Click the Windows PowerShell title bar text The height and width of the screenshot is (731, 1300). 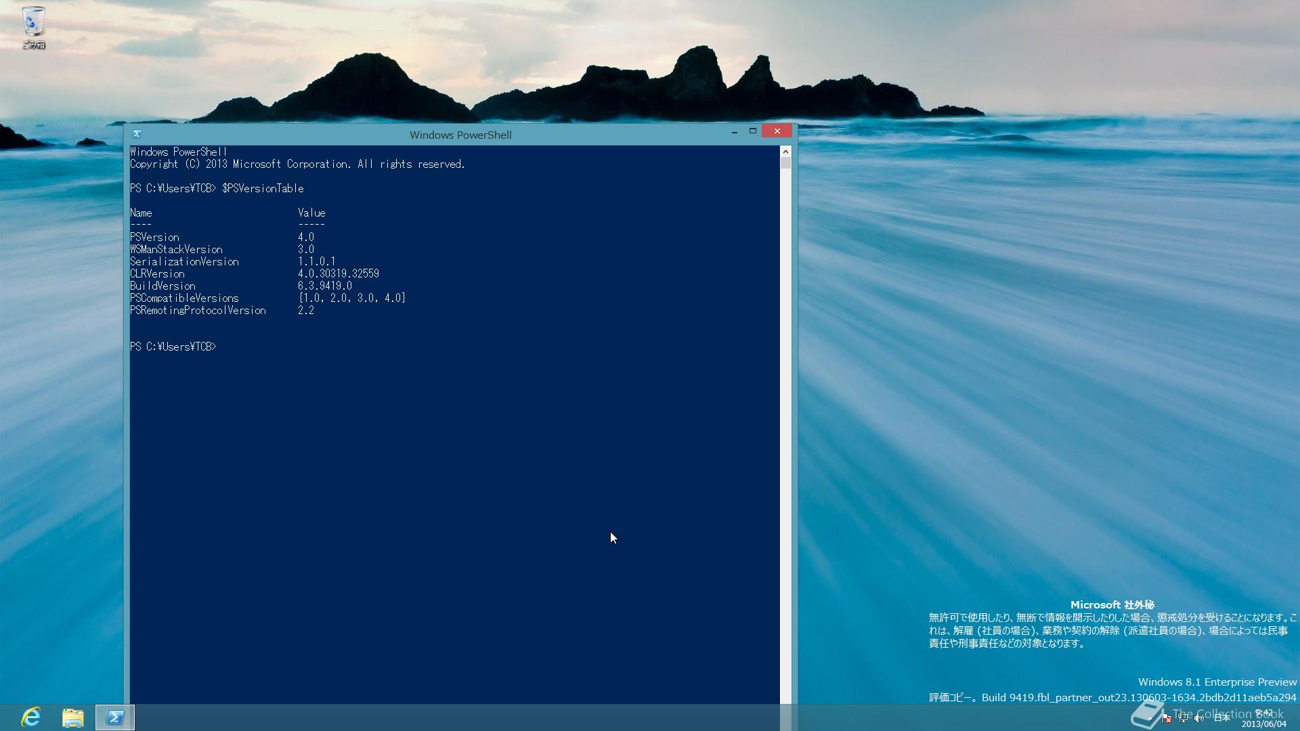click(x=460, y=135)
